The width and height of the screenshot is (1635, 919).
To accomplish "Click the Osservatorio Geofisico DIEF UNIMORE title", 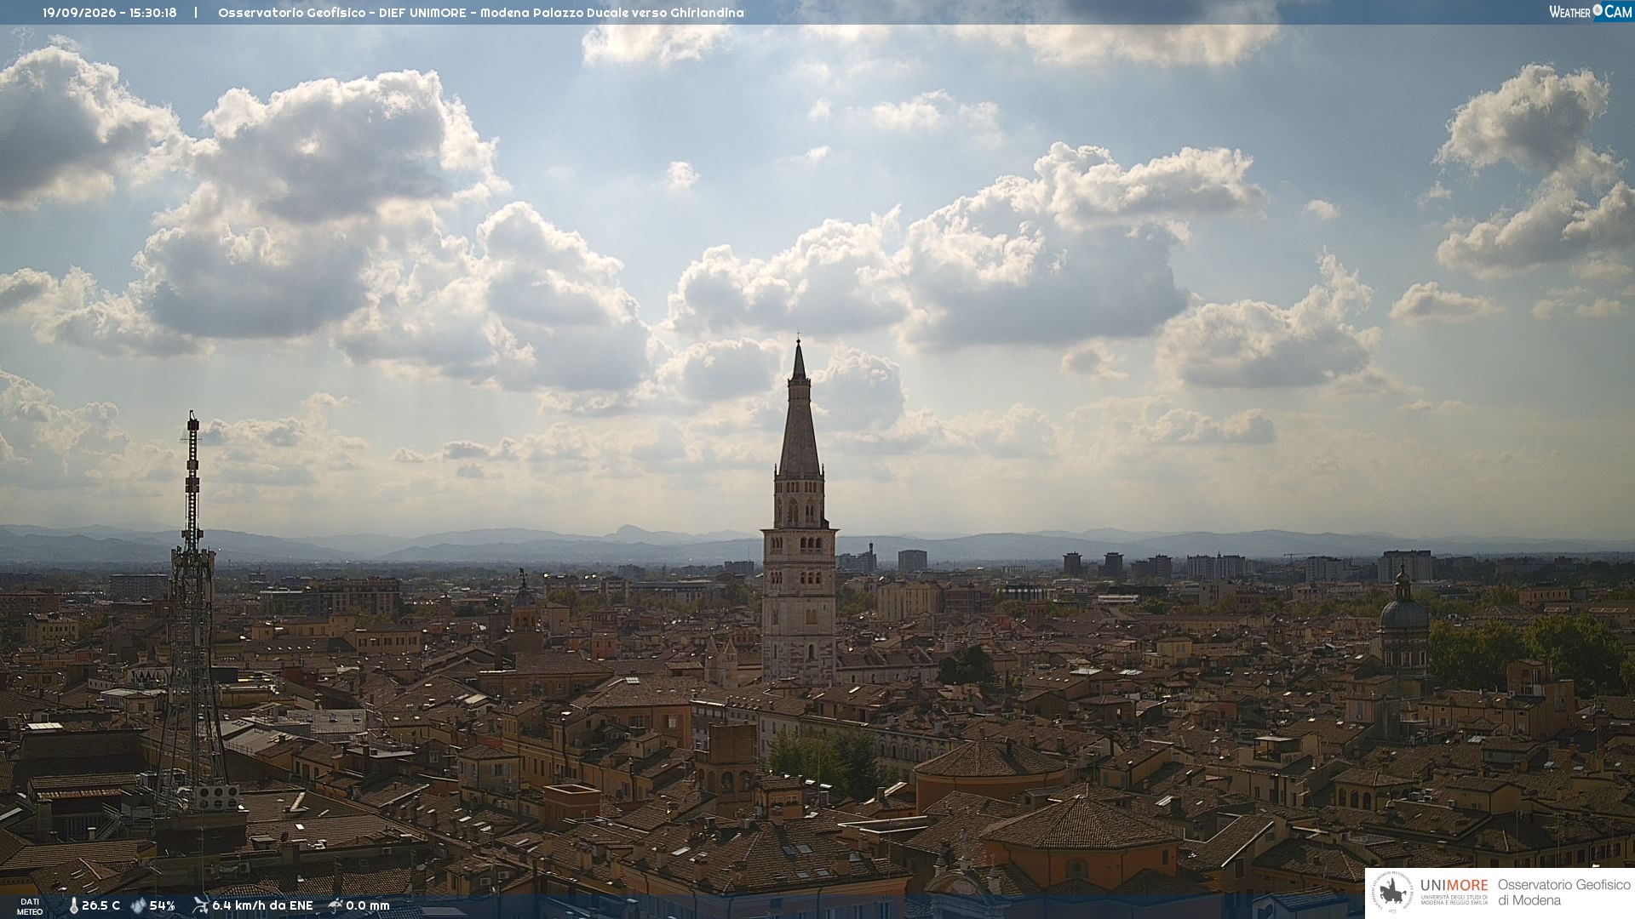I will (x=481, y=13).
